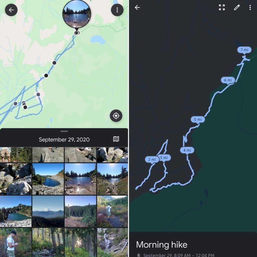Tap the September 29, 2020 header

point(64,139)
